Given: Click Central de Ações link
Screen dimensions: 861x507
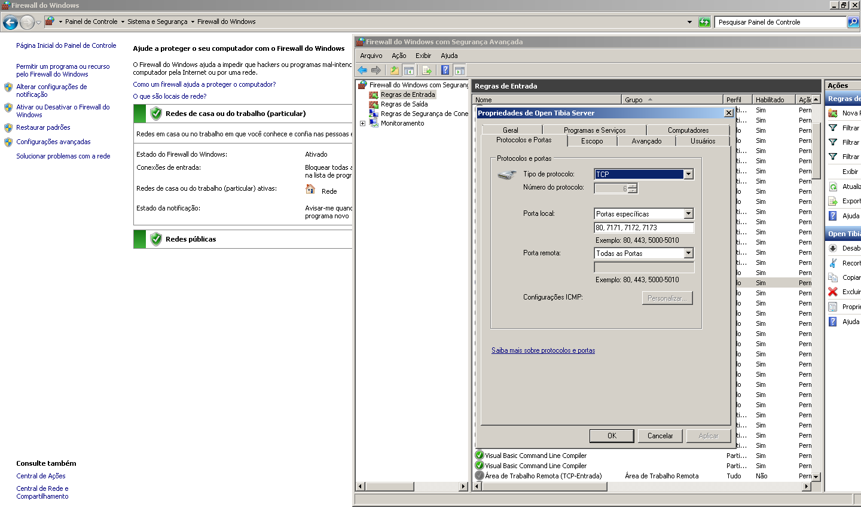Looking at the screenshot, I should coord(41,476).
